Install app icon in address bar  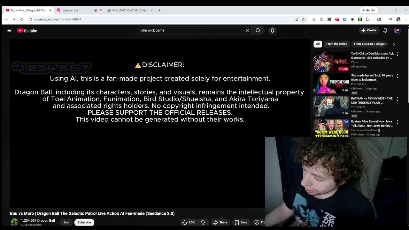[297, 19]
